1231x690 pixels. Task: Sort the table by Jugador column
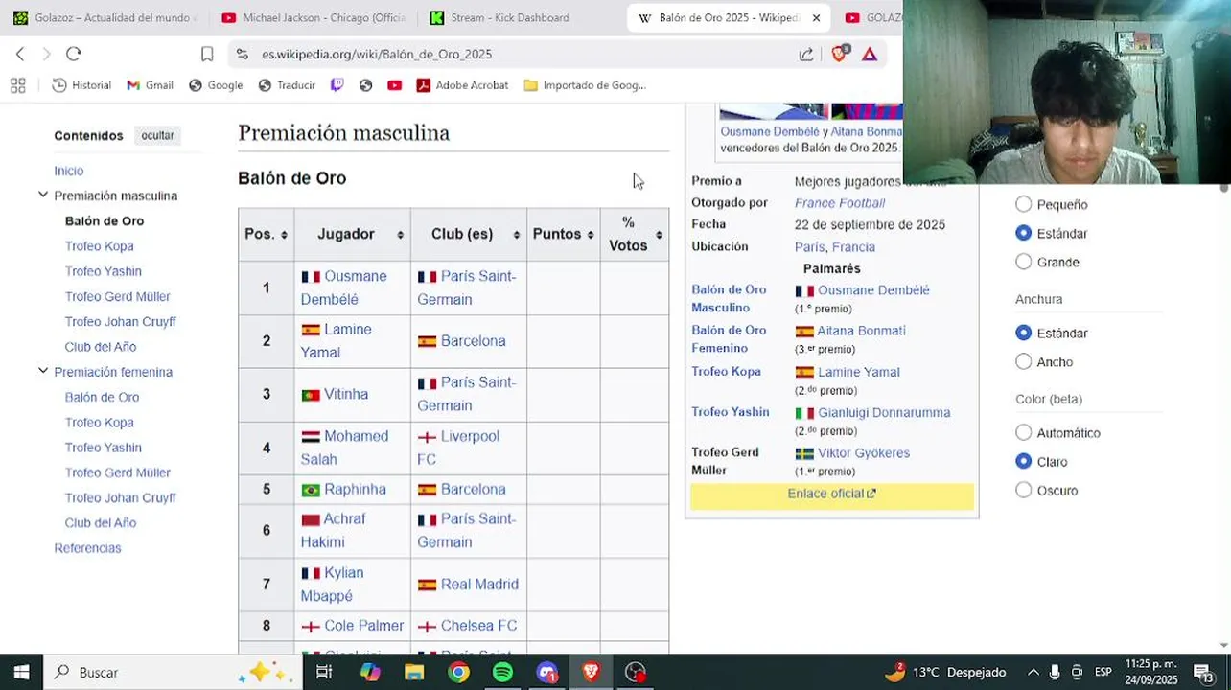(x=353, y=234)
